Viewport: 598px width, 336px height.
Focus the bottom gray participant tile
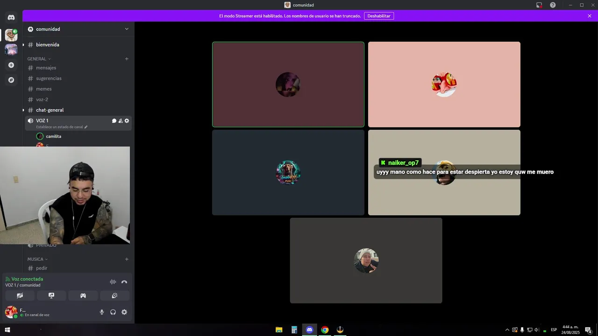(366, 260)
